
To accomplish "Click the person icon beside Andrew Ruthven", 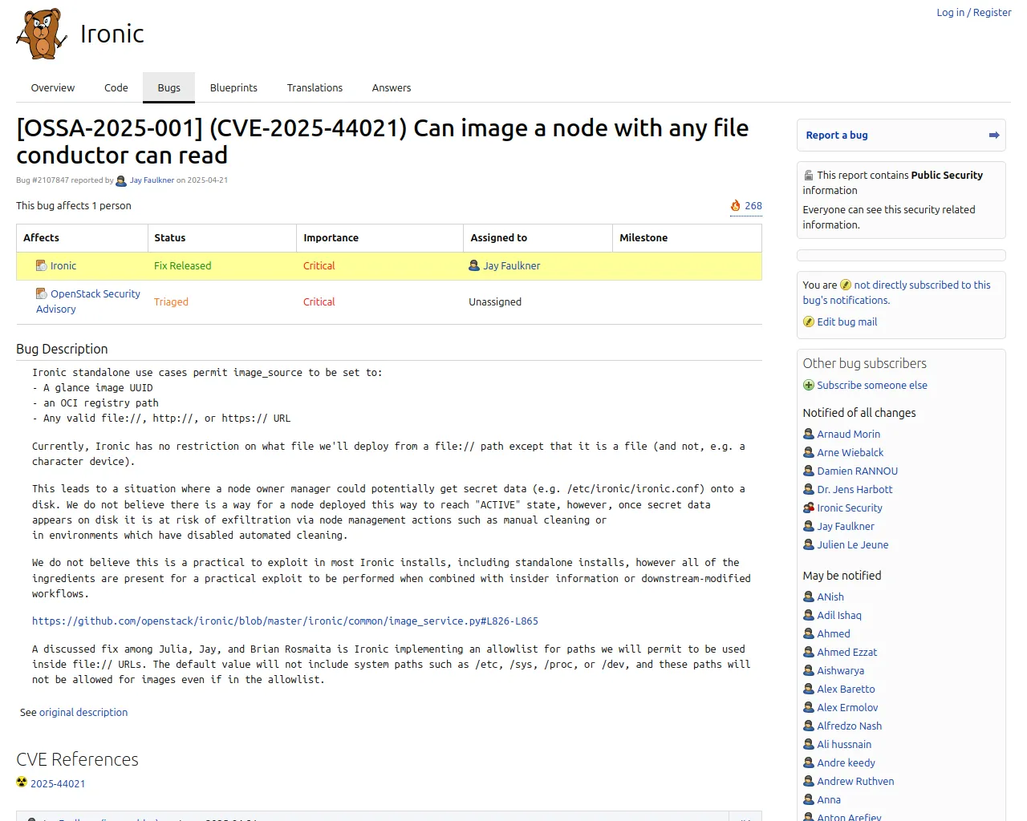I will coord(809,781).
